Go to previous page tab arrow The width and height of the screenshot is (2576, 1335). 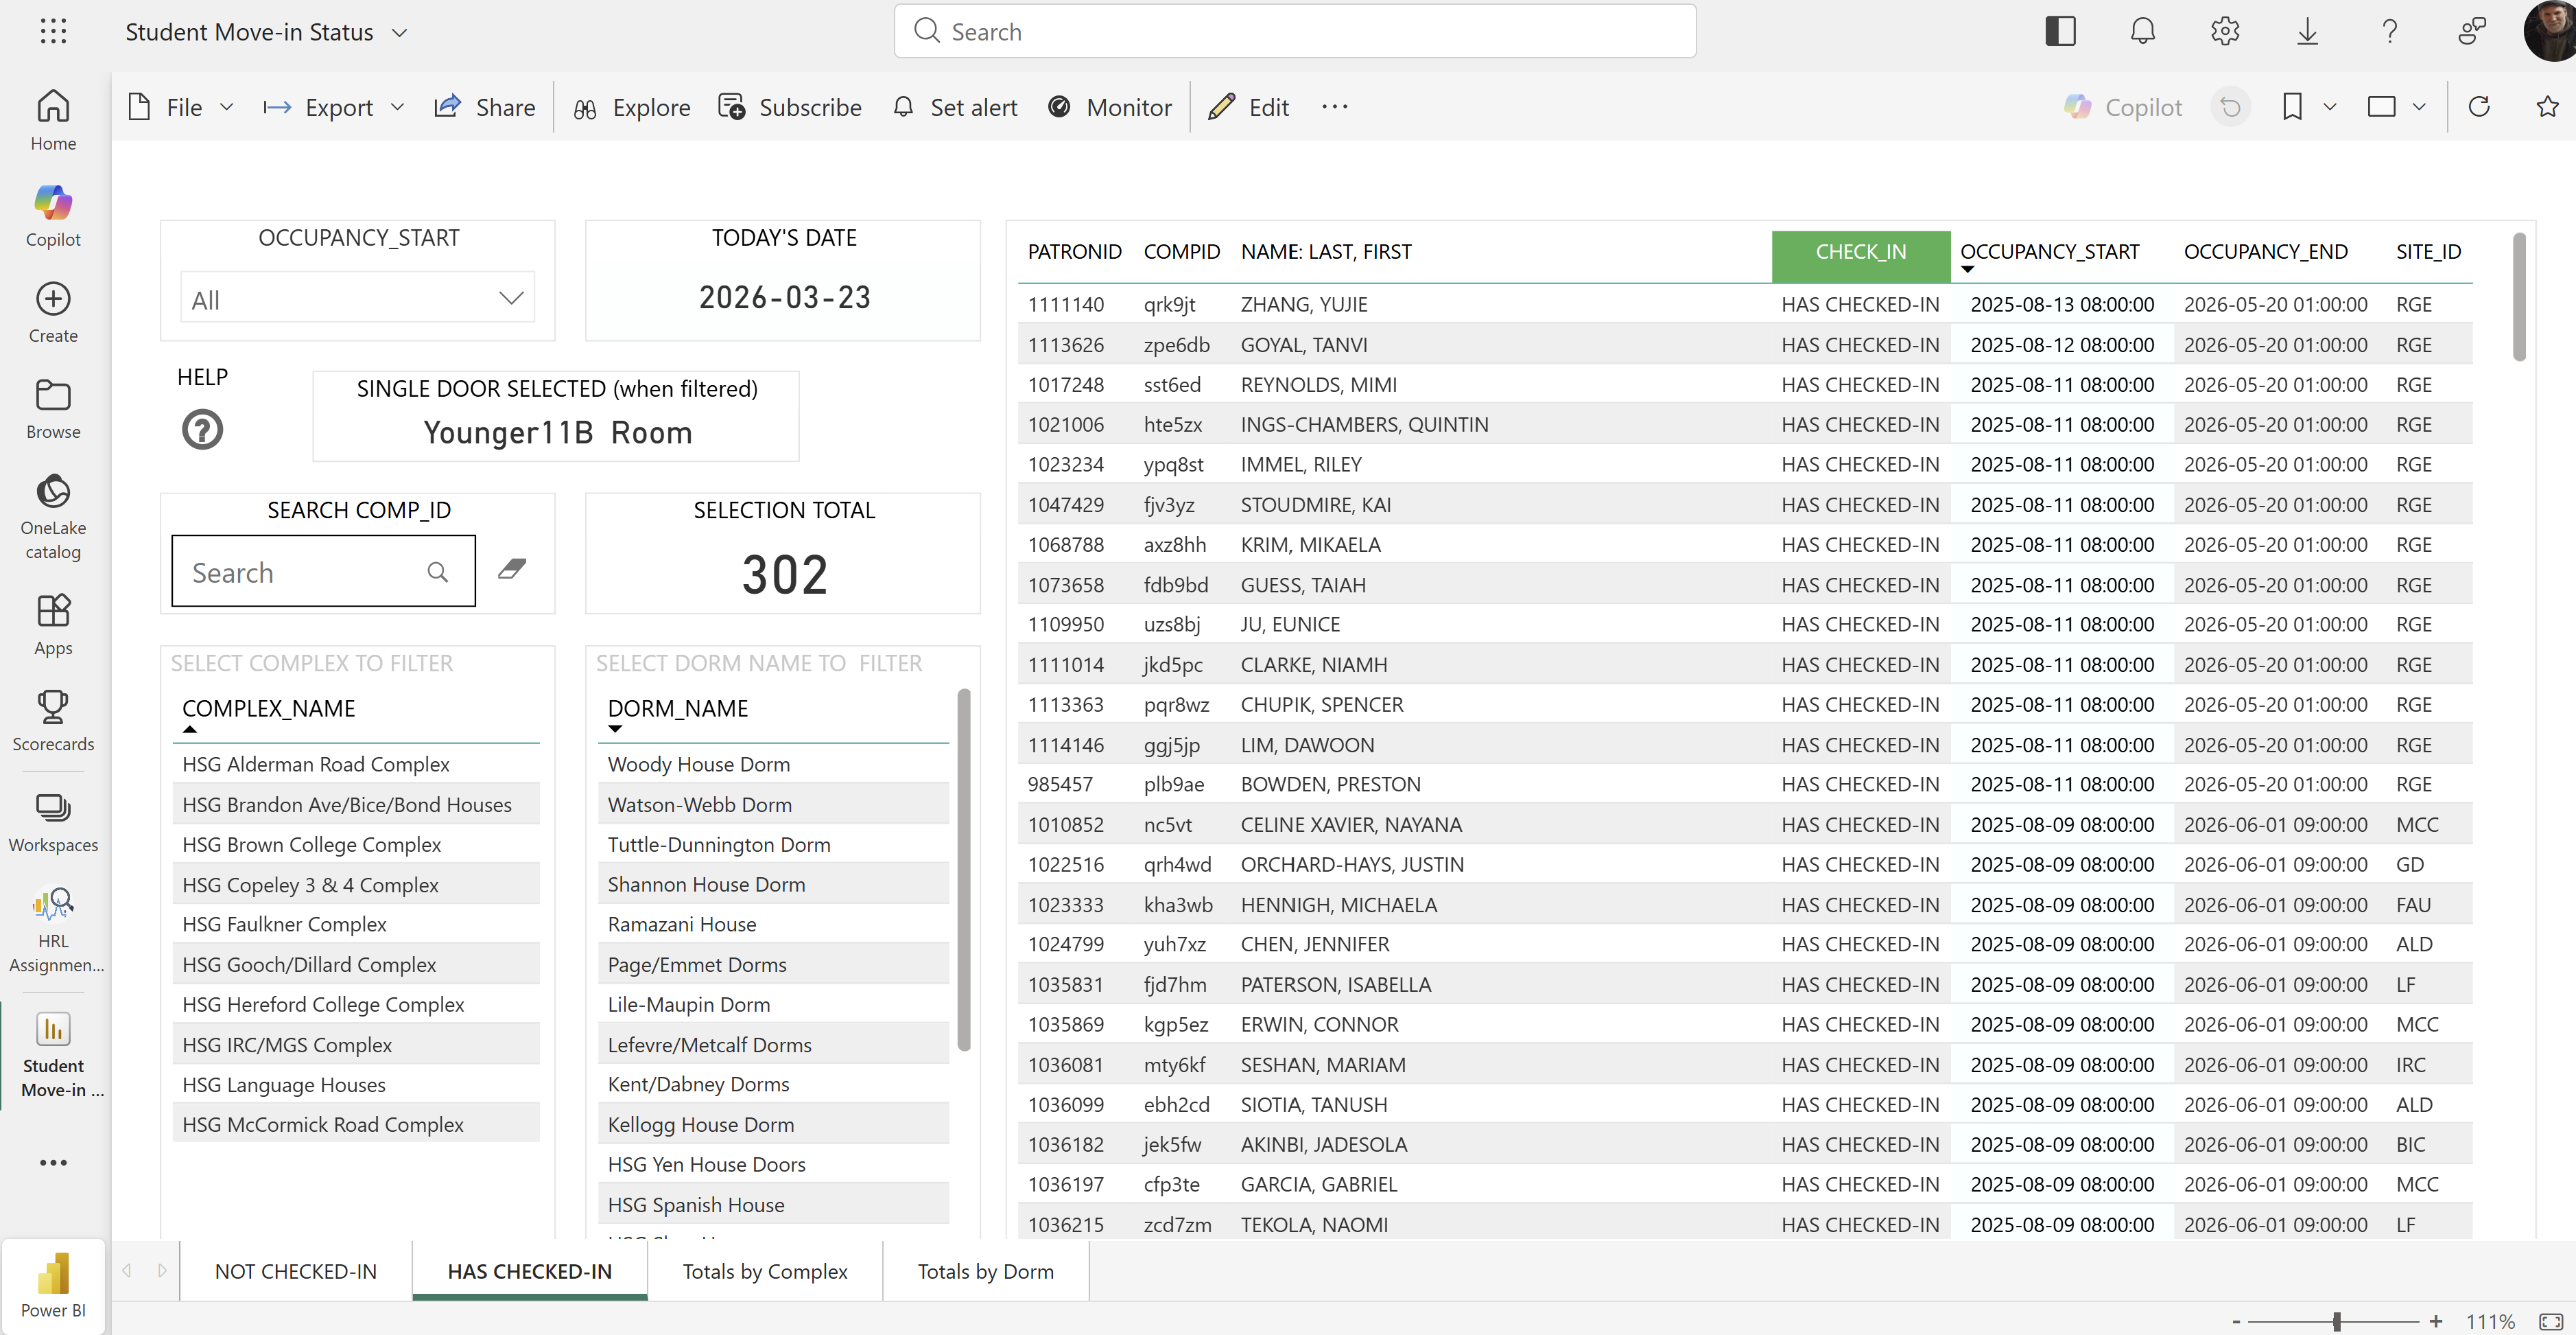pyautogui.click(x=127, y=1271)
